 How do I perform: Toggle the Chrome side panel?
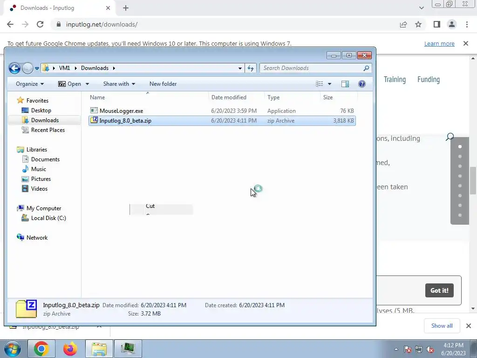pos(437,24)
